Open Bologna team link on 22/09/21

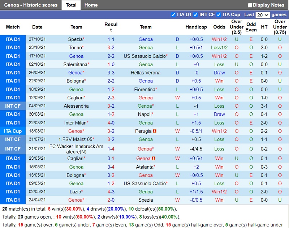[x=75, y=81]
